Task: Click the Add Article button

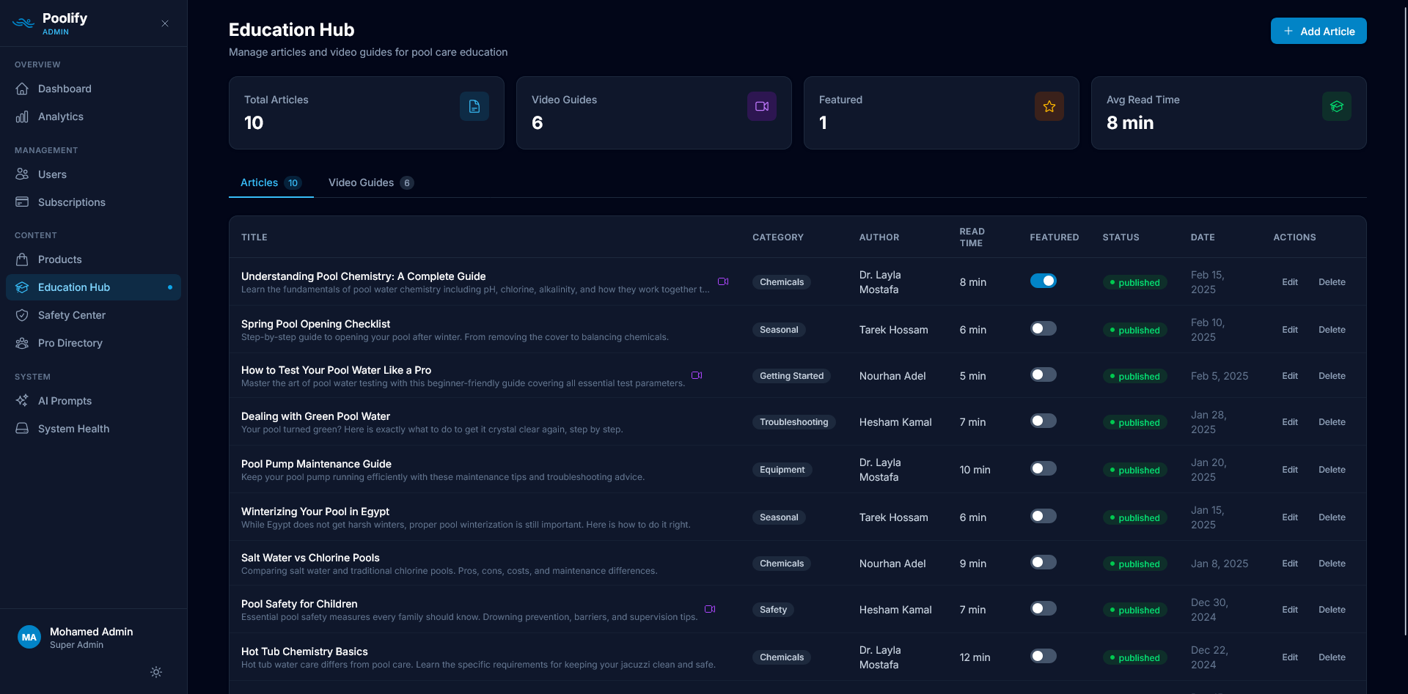Action: (1319, 31)
